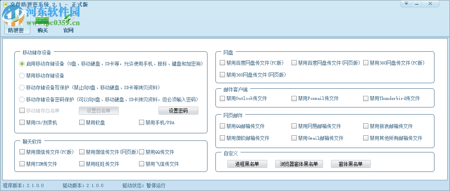Check 禁用QQ传文件 option
Image resolution: width=450 pixels, height=191 pixels.
click(x=141, y=152)
